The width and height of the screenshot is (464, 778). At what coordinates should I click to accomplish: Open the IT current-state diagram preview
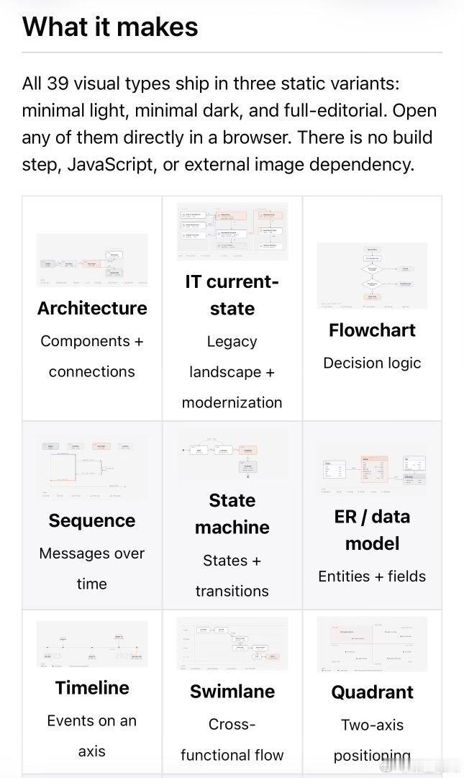click(x=232, y=231)
